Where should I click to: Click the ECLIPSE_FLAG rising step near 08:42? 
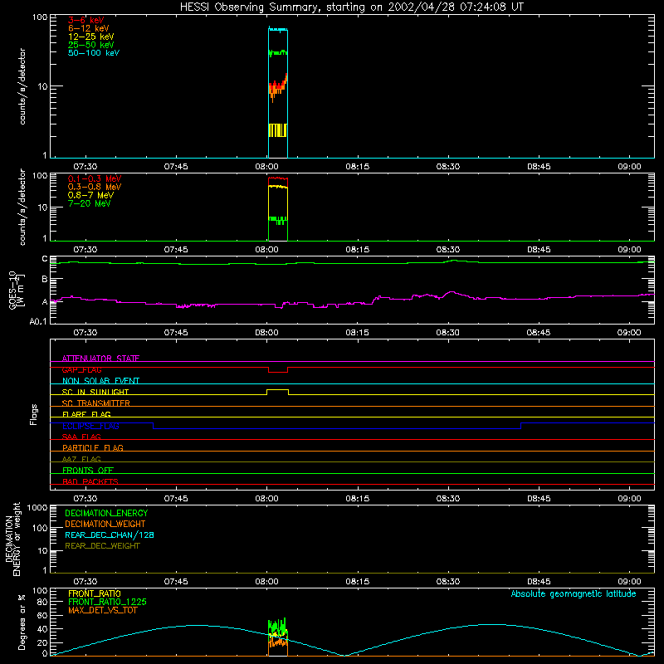click(x=521, y=426)
